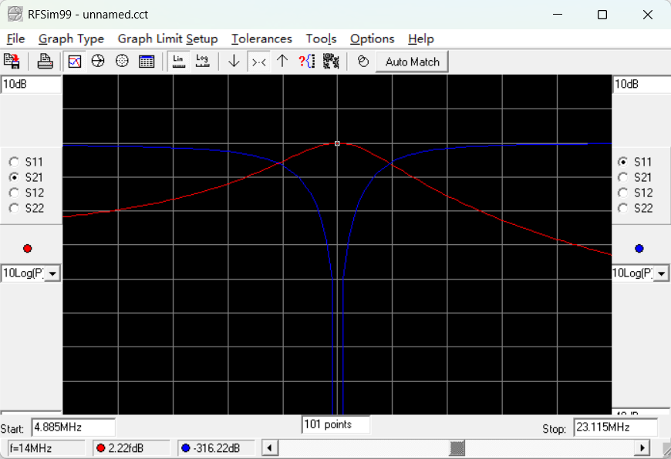This screenshot has height=459, width=671.
Task: Click the Stop frequency field 23.115MHz
Action: [x=615, y=427]
